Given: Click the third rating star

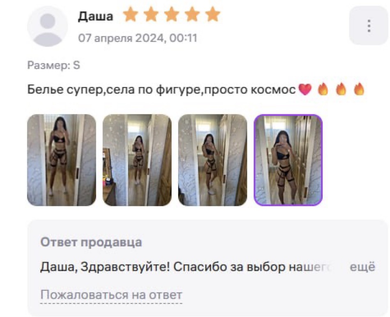Looking at the screenshot, I should pos(172,14).
